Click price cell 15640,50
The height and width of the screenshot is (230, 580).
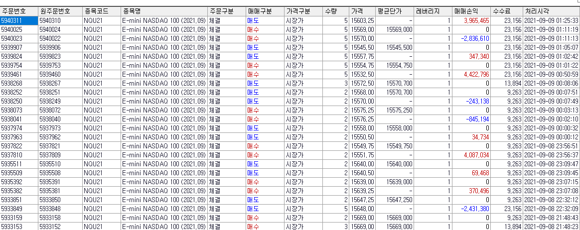point(362,173)
